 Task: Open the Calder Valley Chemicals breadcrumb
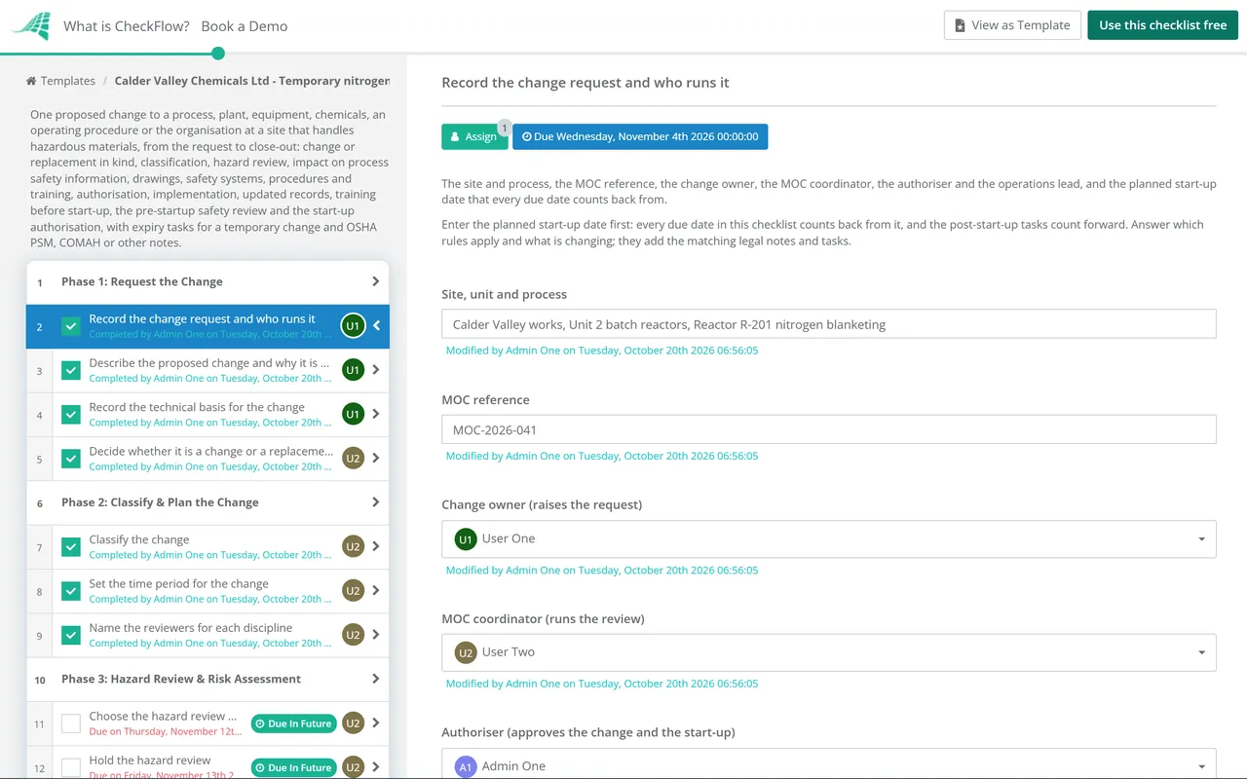(252, 81)
